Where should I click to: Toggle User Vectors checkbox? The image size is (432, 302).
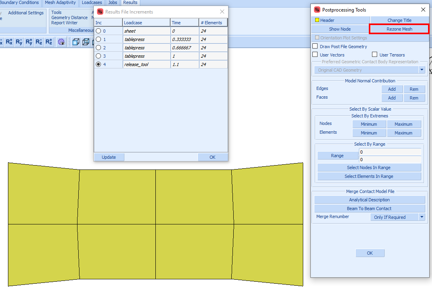[x=315, y=55]
